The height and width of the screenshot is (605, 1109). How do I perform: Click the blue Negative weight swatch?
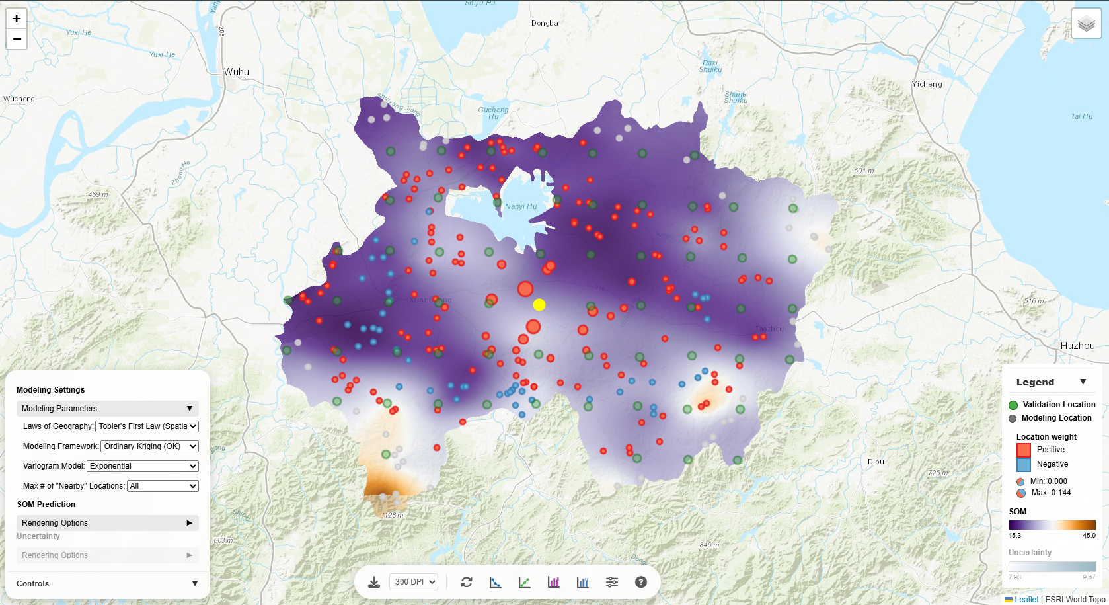(x=1024, y=465)
